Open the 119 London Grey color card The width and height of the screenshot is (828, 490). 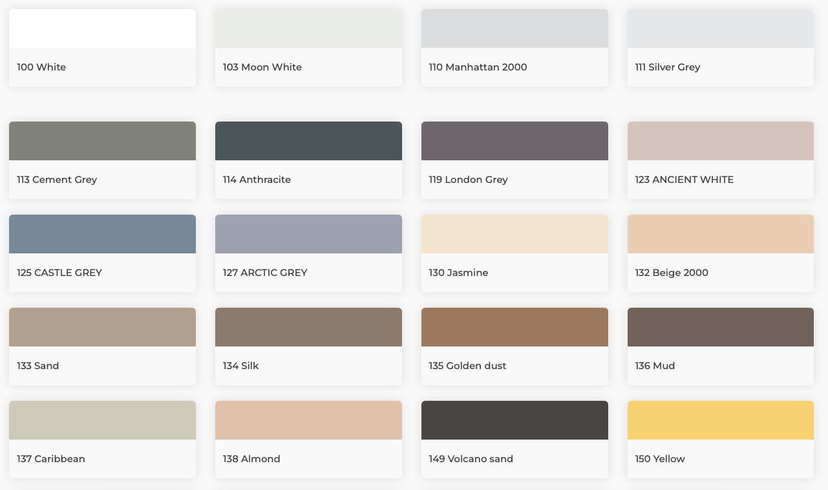(x=515, y=142)
